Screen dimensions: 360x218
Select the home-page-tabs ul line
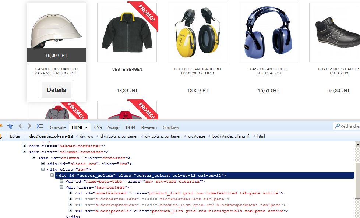coord(135,182)
